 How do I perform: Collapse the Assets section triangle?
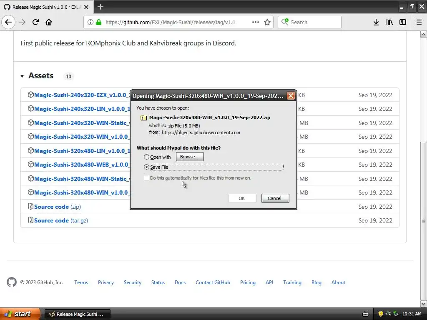click(23, 76)
